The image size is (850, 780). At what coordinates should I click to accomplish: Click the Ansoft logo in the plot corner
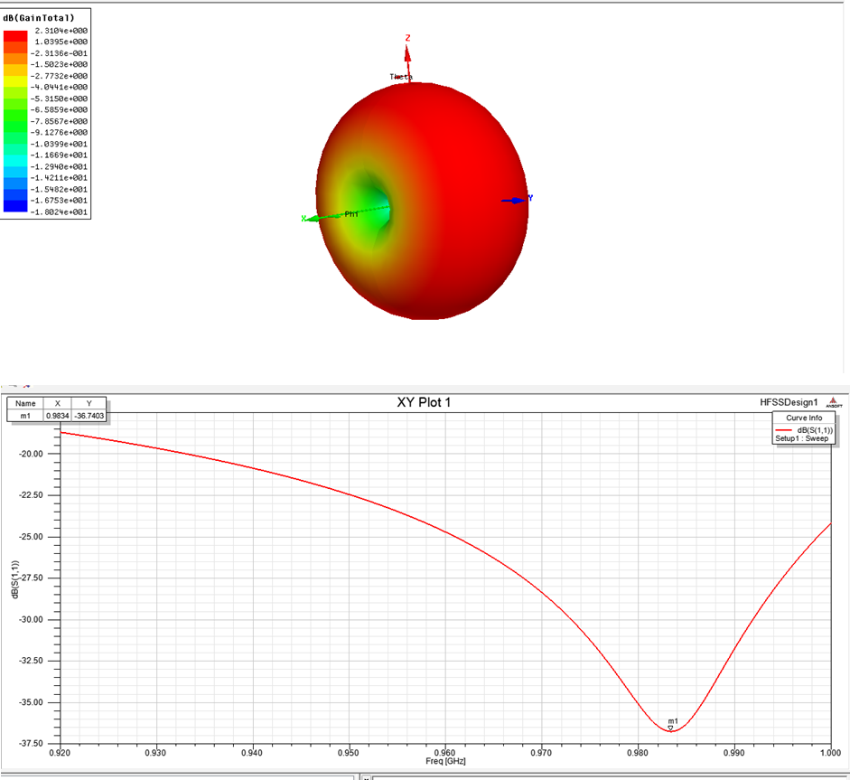834,403
